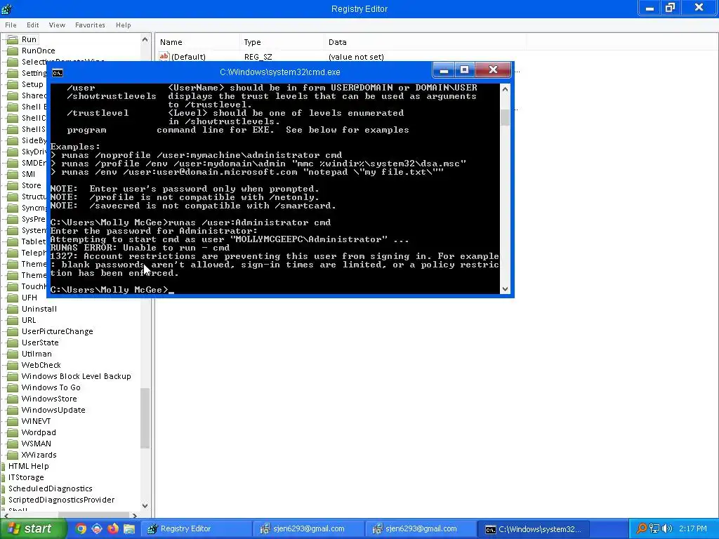
Task: Select the HTML Help registry key
Action: 28,466
